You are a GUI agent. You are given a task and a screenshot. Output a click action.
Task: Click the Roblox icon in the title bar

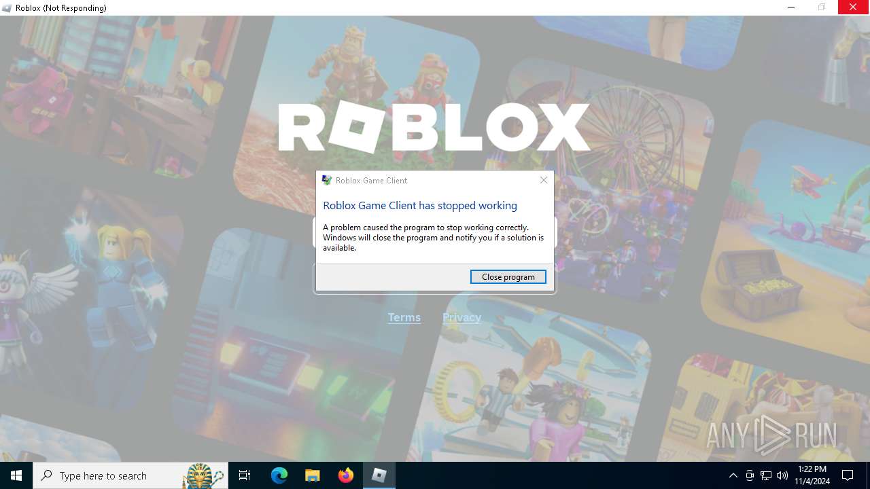(7, 8)
